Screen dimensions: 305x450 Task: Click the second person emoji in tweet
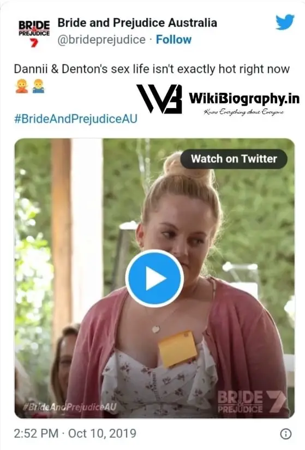[38, 86]
